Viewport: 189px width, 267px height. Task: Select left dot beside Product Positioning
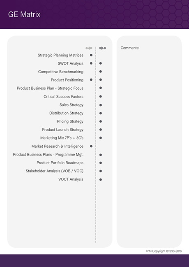tap(91, 80)
